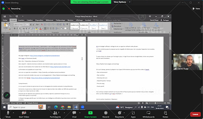Toggle bold G formatting in Word
203x119 pixels.
[15, 28]
